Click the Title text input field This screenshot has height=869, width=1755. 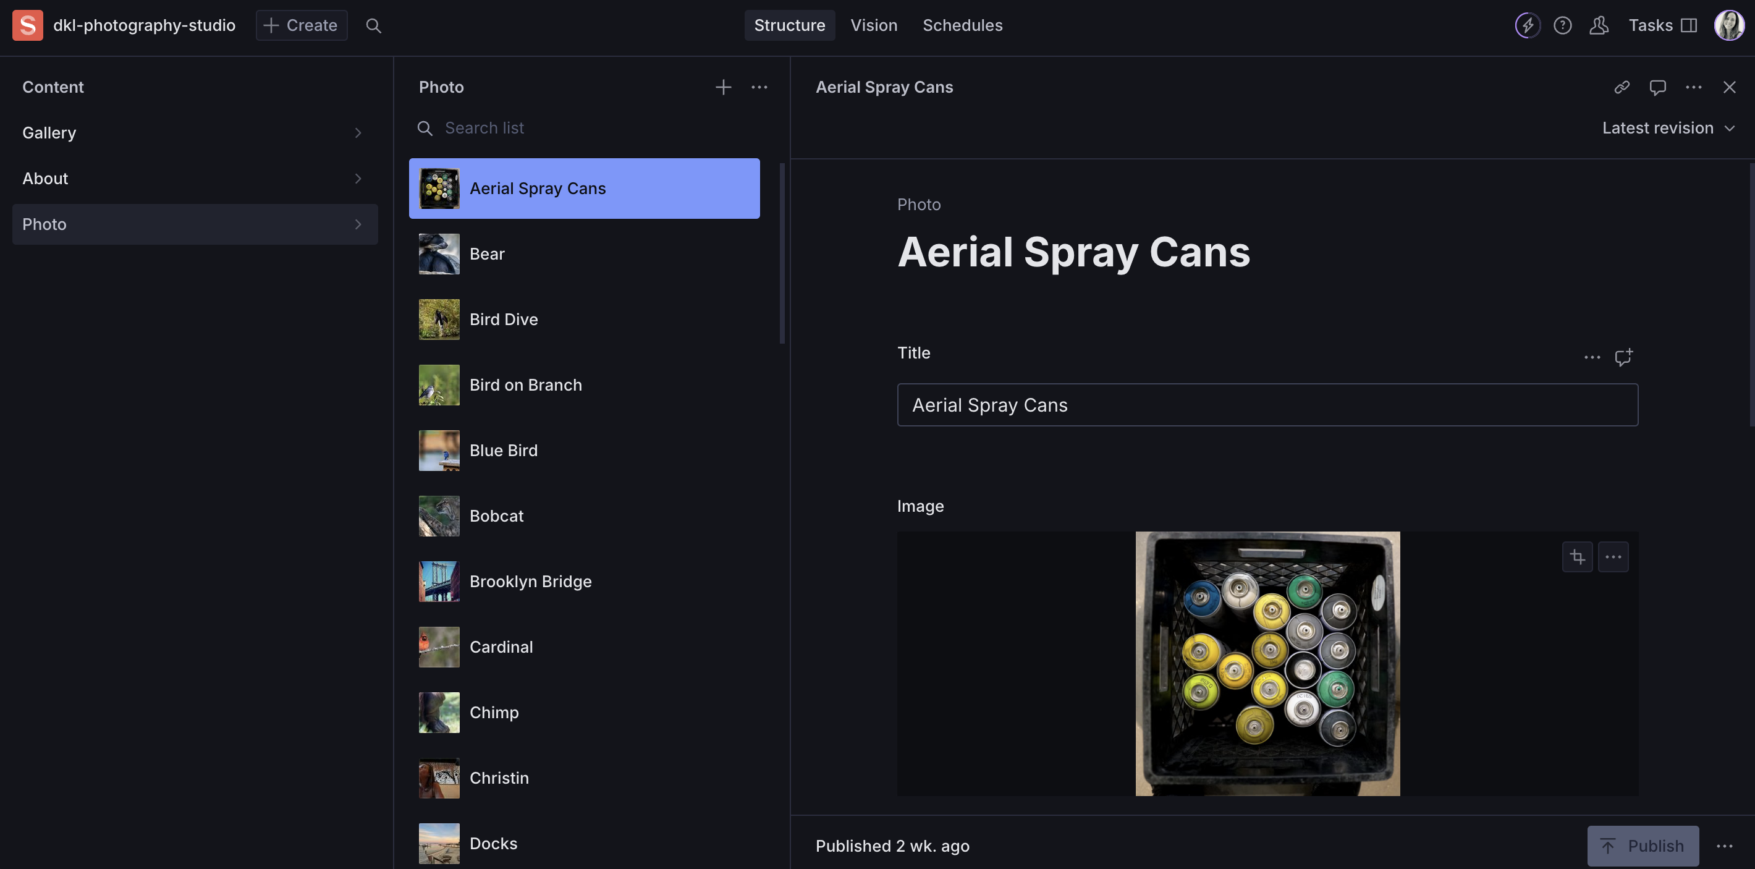coord(1267,405)
